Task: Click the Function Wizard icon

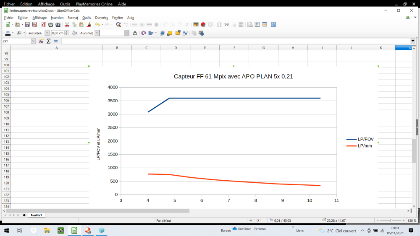Action: [x=41, y=41]
